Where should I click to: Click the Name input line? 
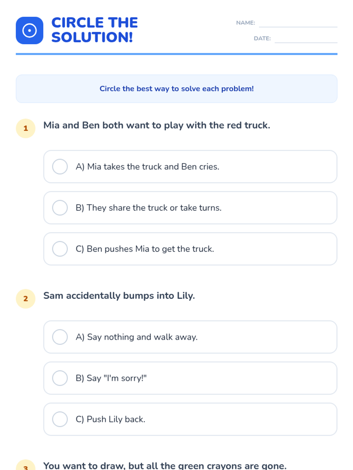tap(298, 23)
